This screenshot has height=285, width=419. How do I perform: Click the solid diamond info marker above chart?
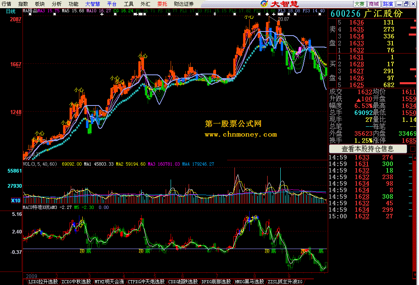tap(267, 14)
